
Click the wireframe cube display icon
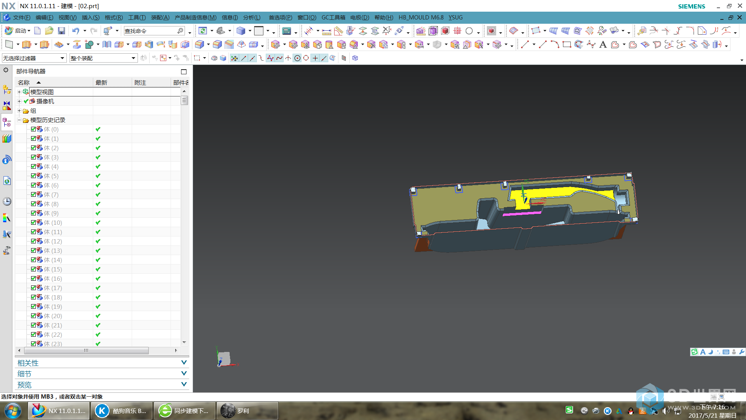point(433,31)
